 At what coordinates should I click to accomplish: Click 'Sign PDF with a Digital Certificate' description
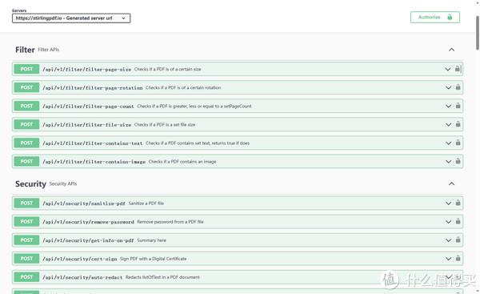[x=154, y=259]
